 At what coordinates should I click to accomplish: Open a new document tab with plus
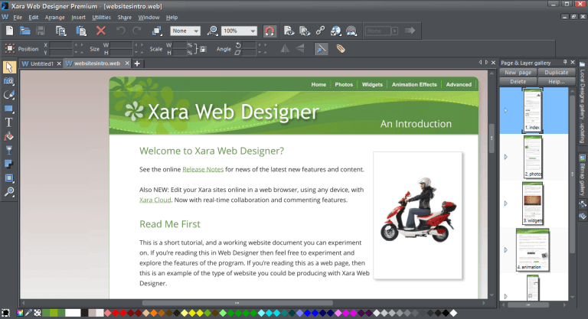(137, 63)
